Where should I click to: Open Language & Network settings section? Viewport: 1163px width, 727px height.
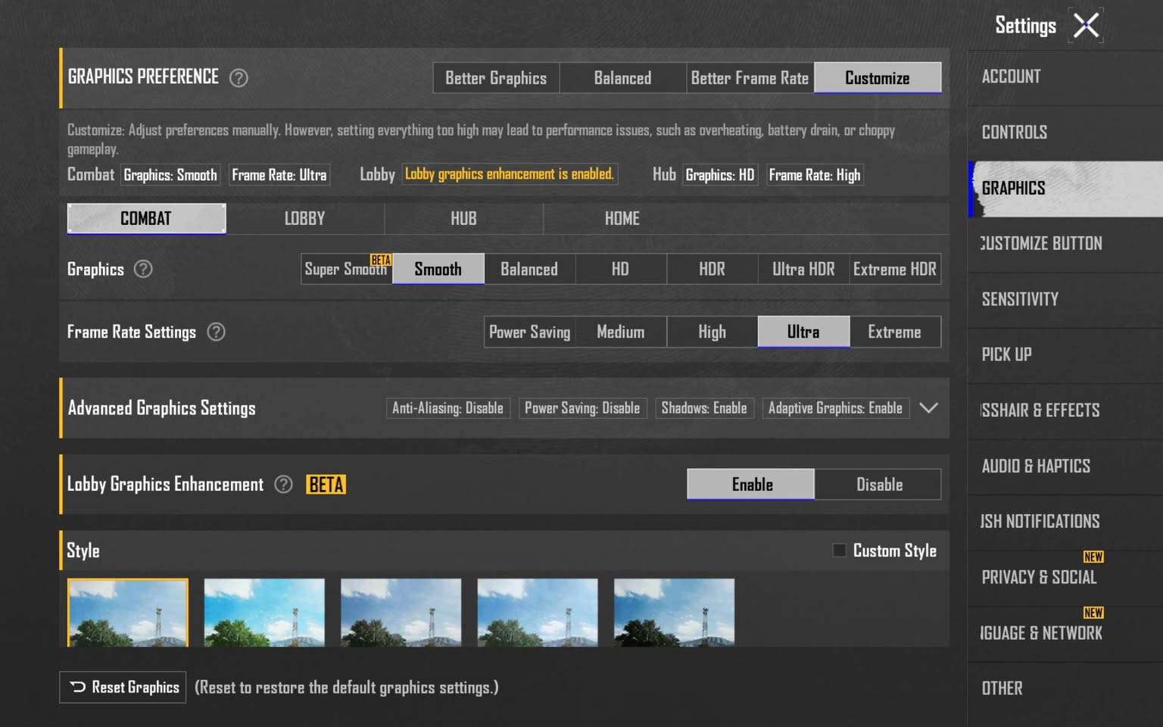click(1065, 633)
